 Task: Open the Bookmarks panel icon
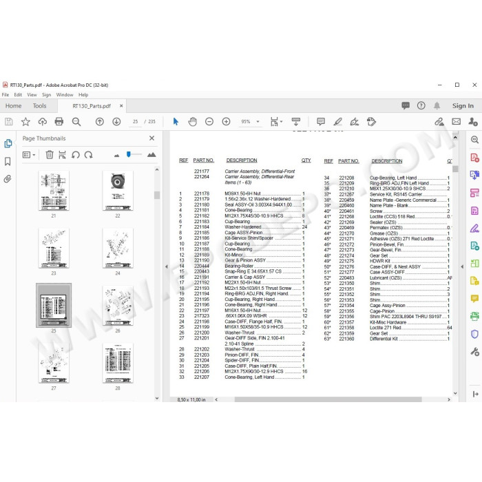click(8, 161)
